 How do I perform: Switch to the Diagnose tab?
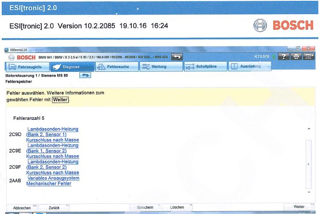click(72, 67)
